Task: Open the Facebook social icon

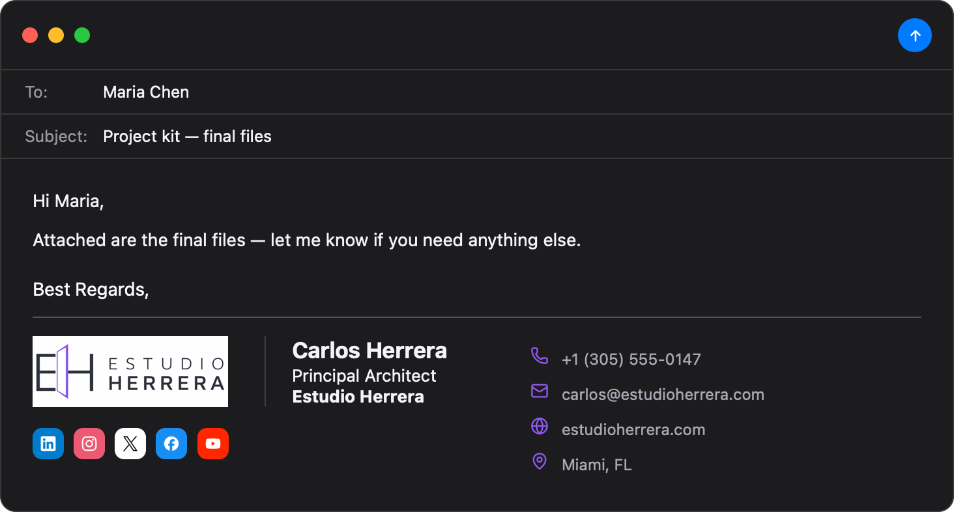Action: point(171,444)
